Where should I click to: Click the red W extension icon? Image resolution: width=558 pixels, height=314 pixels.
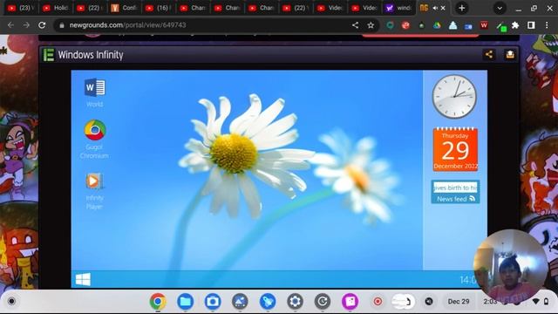pyautogui.click(x=484, y=25)
